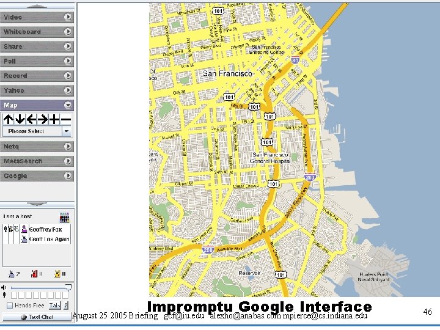The image size is (440, 330).
Task: Click purple avatar of Geoffrey Fox
Action: (24, 229)
